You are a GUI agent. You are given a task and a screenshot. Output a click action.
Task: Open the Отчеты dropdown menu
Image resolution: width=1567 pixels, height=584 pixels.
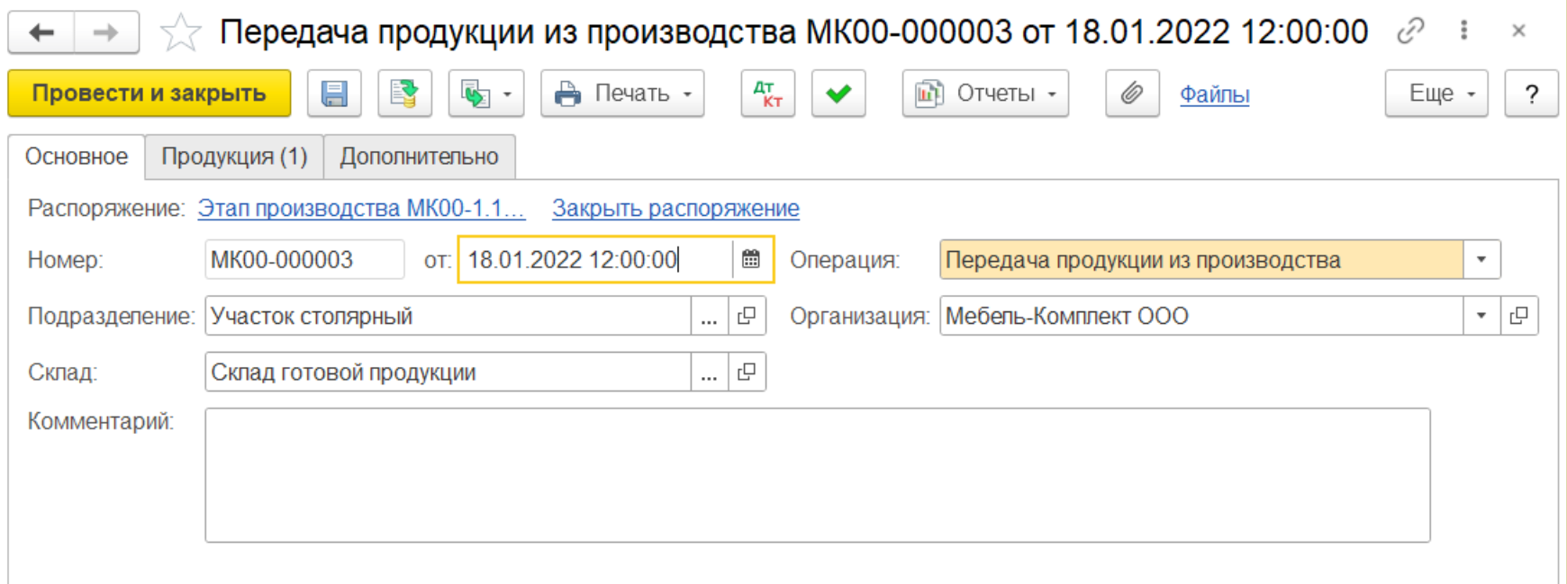click(x=985, y=94)
